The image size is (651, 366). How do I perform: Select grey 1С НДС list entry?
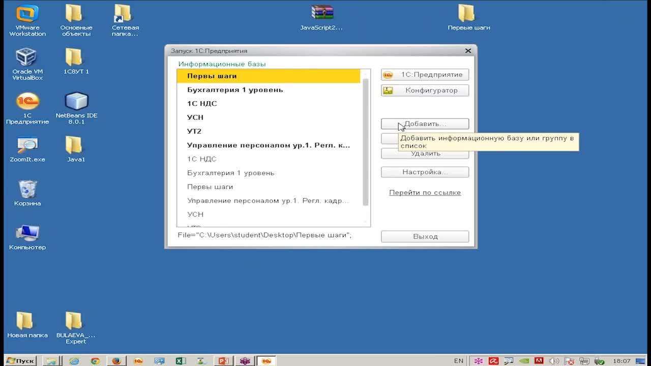[268, 159]
